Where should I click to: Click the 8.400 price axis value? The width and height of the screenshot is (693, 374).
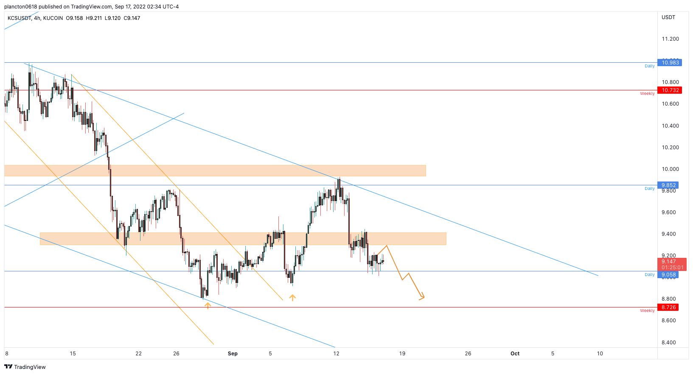tap(669, 343)
